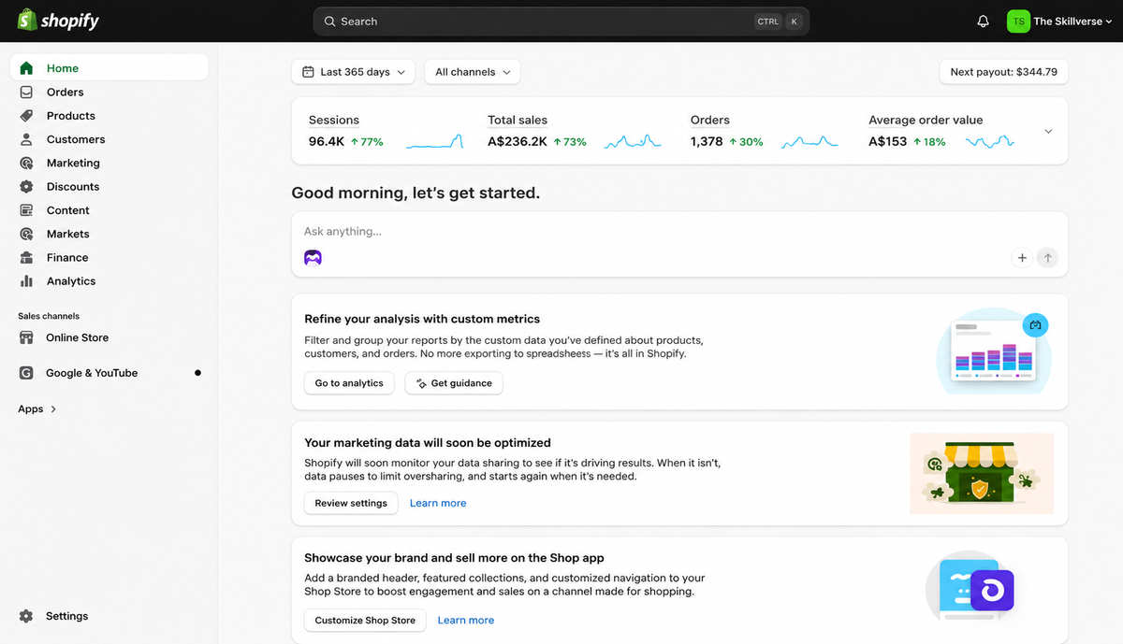1123x644 pixels.
Task: Click Learn more beside Customize Shop Store
Action: tap(466, 620)
